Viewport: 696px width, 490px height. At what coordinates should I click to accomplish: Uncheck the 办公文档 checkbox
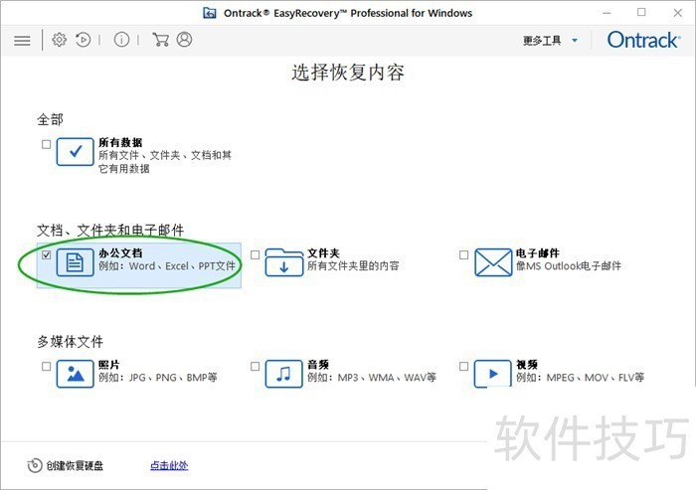[x=46, y=255]
